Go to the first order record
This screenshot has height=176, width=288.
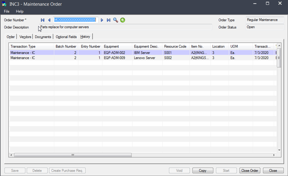click(43, 20)
